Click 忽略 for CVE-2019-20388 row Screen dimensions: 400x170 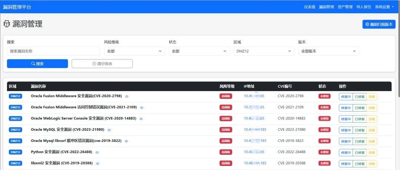(372, 164)
